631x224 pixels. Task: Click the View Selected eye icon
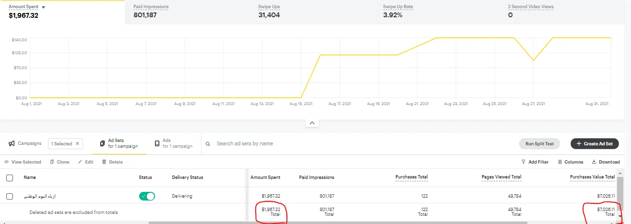pyautogui.click(x=7, y=162)
